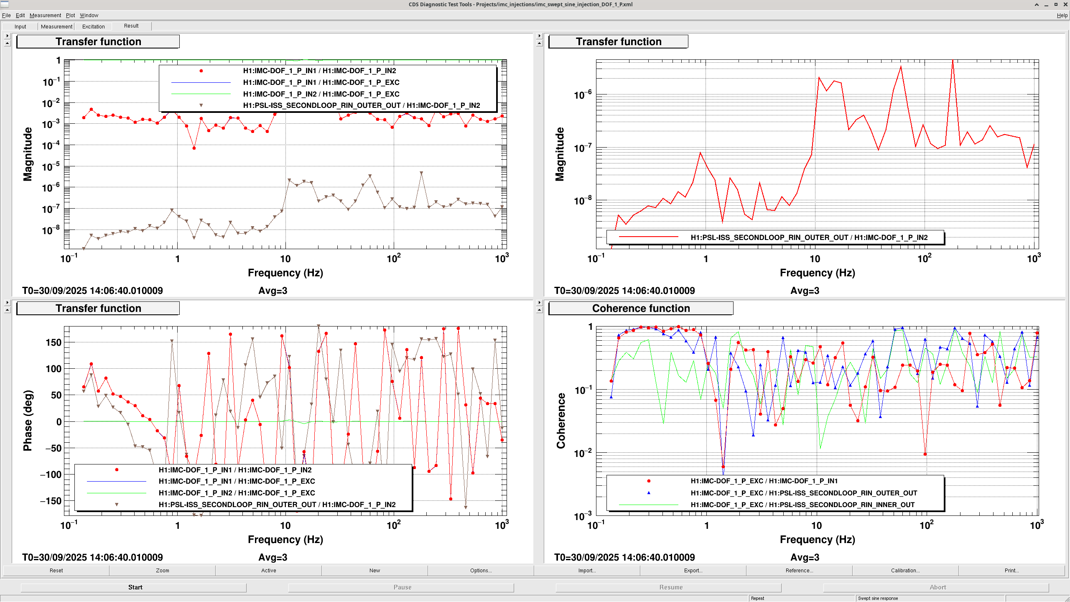
Task: Click the Coherence function title box
Action: pos(640,309)
